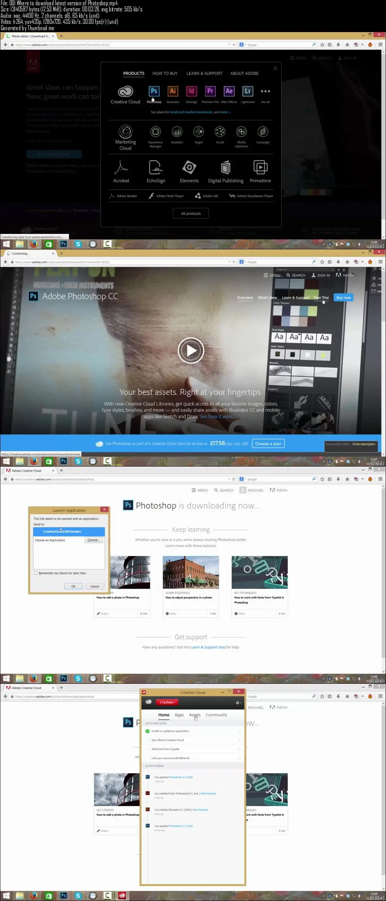Viewport: 386px width, 901px height.
Task: Open Creative Cloud icon in the Products menu
Action: (126, 92)
